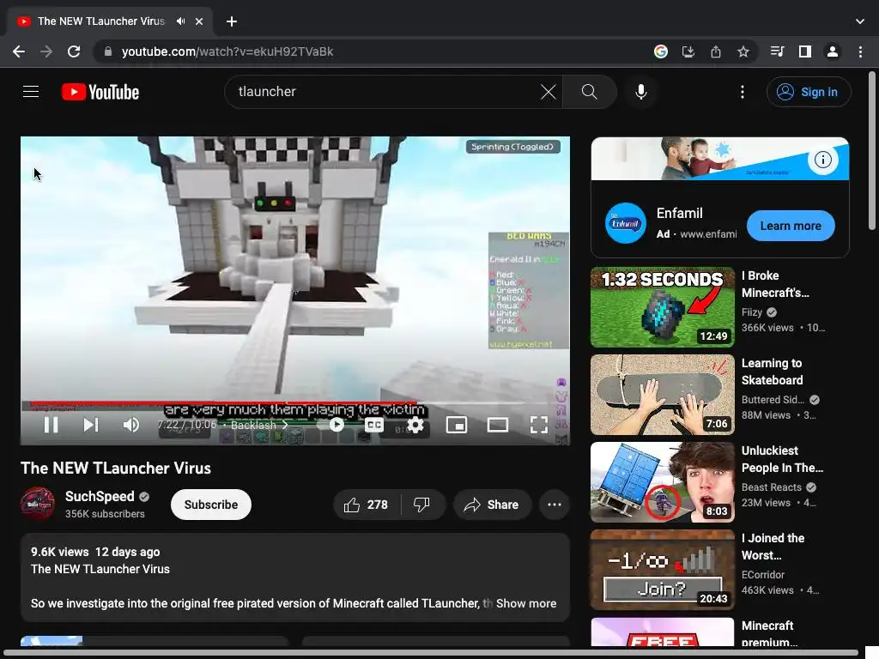Open SuchSpeed channel avatar
Image resolution: width=879 pixels, height=659 pixels.
pyautogui.click(x=38, y=504)
